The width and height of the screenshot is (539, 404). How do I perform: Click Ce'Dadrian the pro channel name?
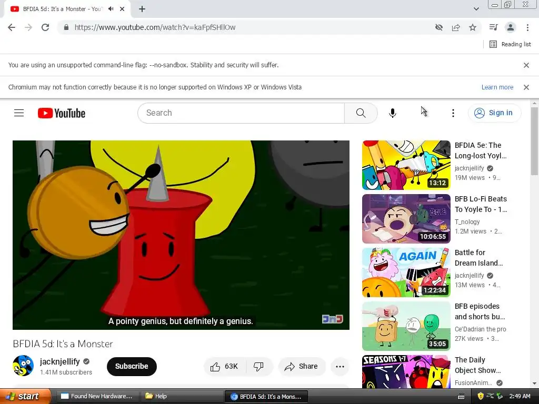point(480,329)
